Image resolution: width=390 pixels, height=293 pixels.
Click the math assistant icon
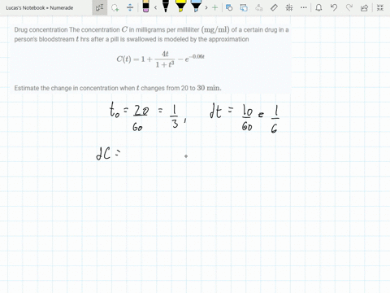[x=289, y=7]
